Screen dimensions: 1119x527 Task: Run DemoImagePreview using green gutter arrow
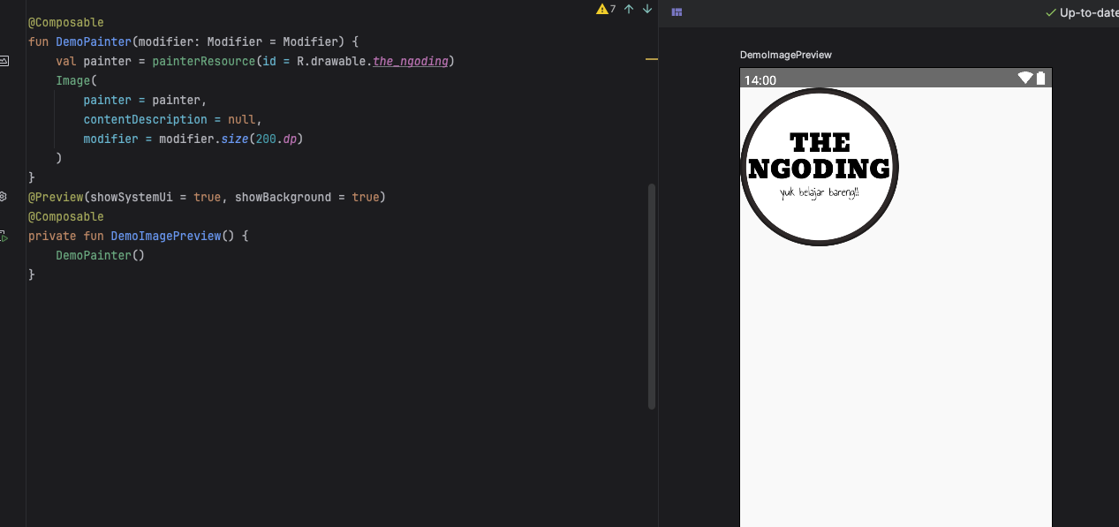click(x=4, y=237)
